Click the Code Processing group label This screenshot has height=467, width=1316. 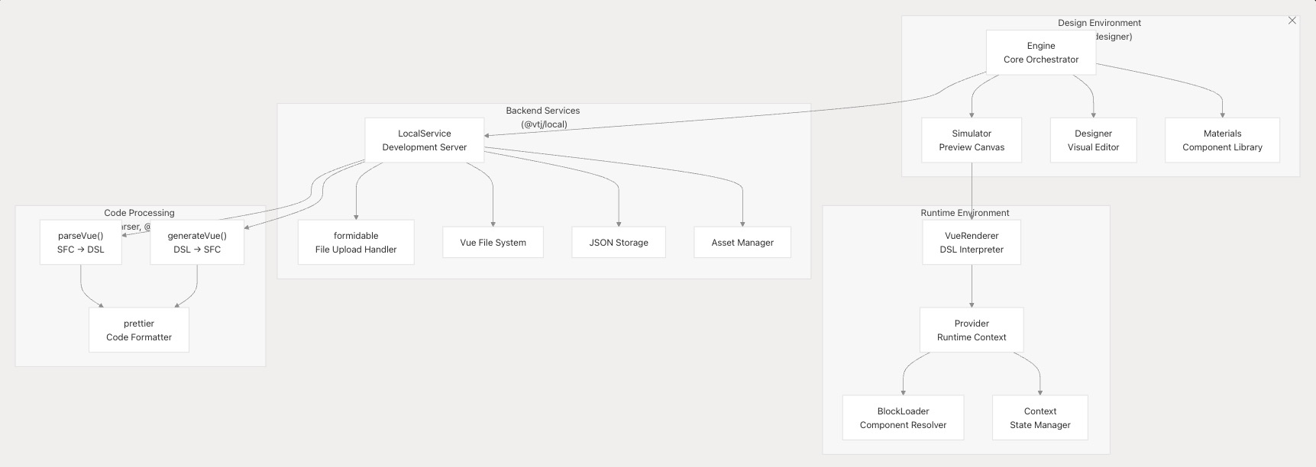coord(139,213)
